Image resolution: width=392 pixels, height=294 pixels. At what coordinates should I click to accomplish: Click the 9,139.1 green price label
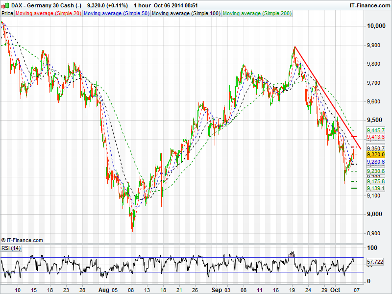click(x=376, y=188)
